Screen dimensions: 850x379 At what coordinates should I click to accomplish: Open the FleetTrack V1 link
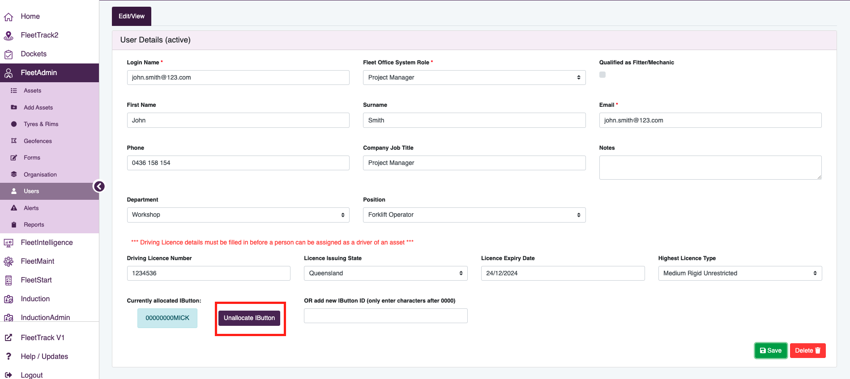point(43,337)
